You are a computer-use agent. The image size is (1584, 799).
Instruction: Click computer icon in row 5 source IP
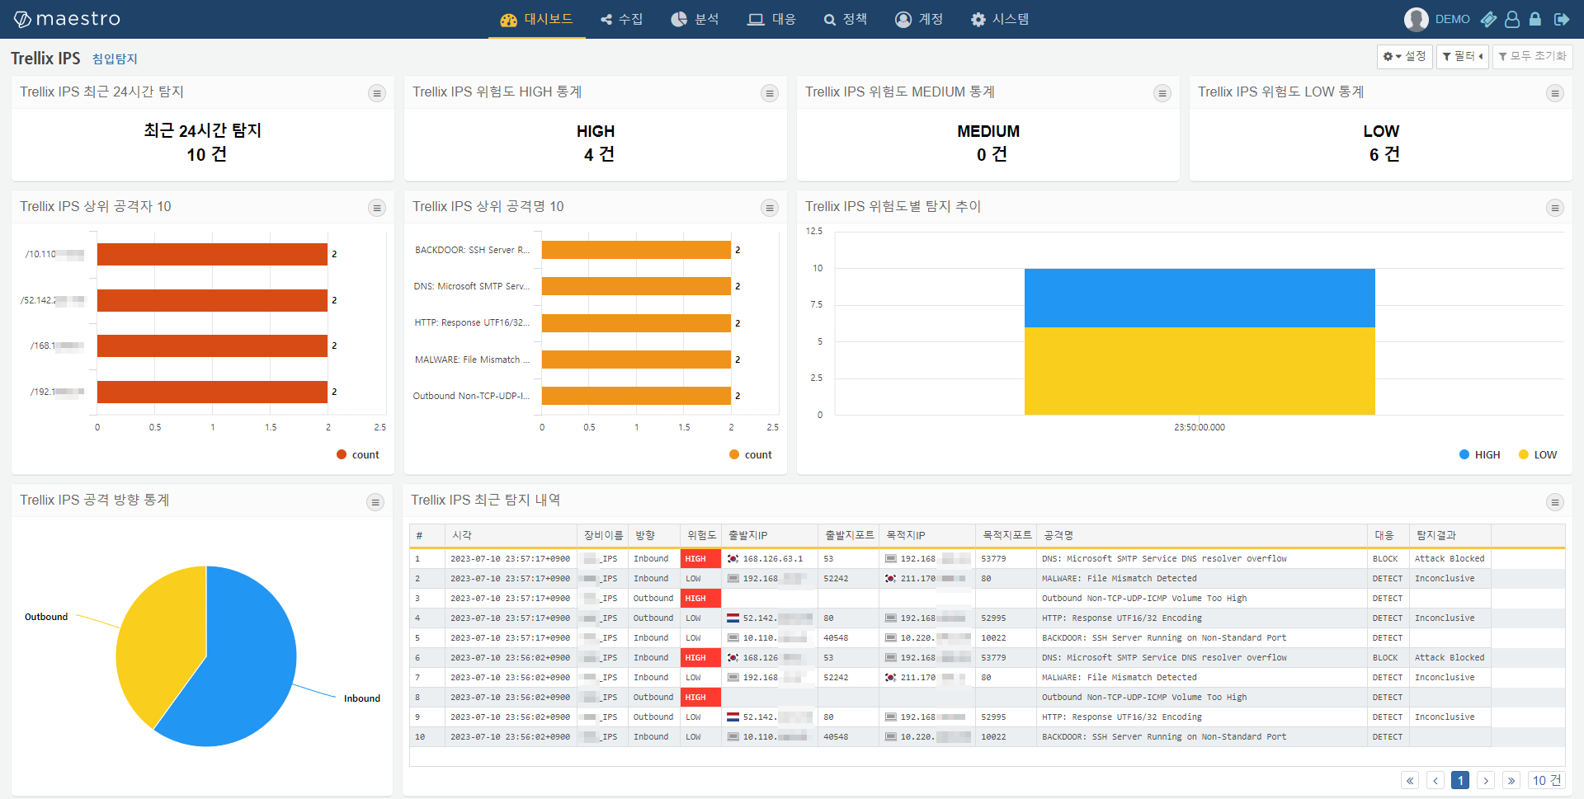click(x=733, y=638)
